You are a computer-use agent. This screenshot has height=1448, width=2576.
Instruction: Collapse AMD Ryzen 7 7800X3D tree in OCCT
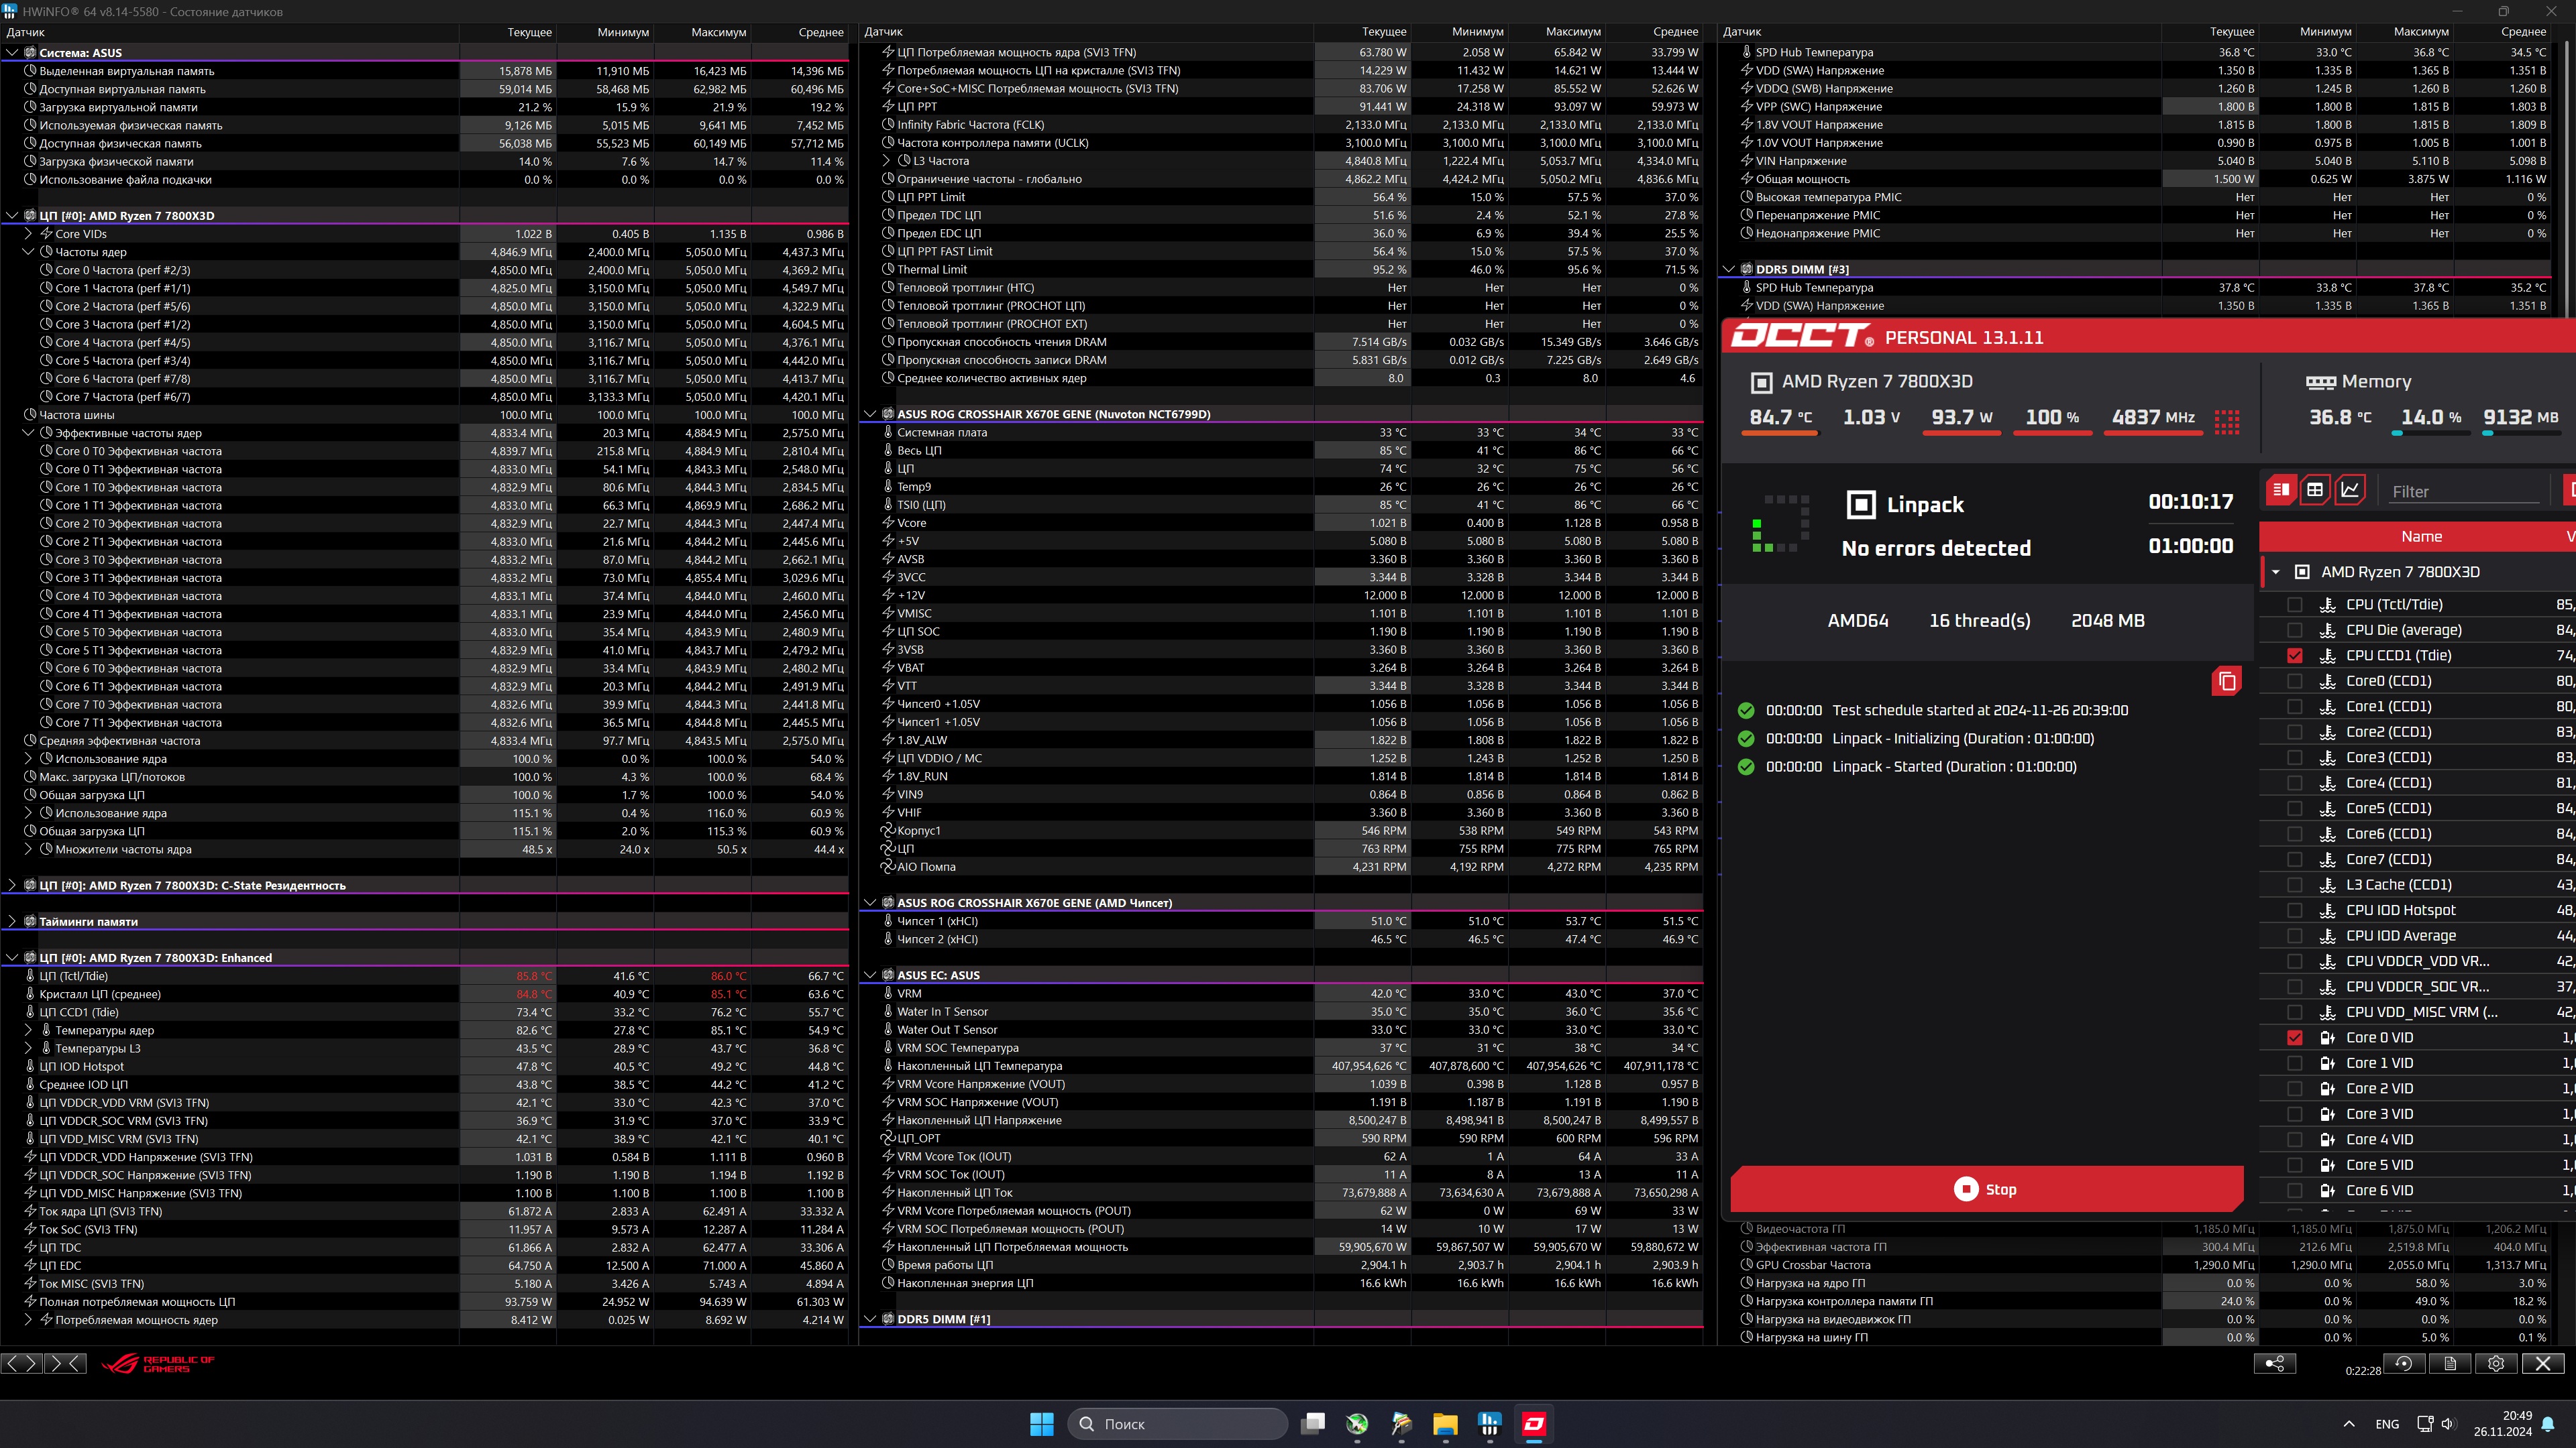point(2276,572)
